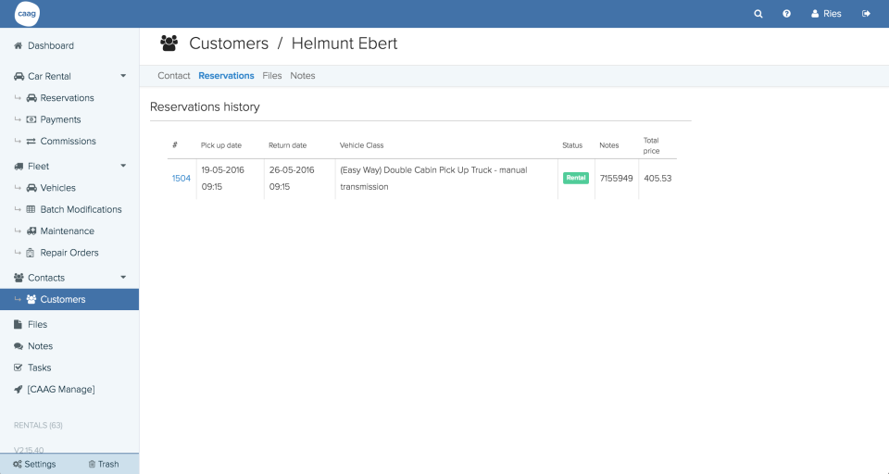The width and height of the screenshot is (889, 474).
Task: Open the help question mark icon
Action: (x=786, y=14)
